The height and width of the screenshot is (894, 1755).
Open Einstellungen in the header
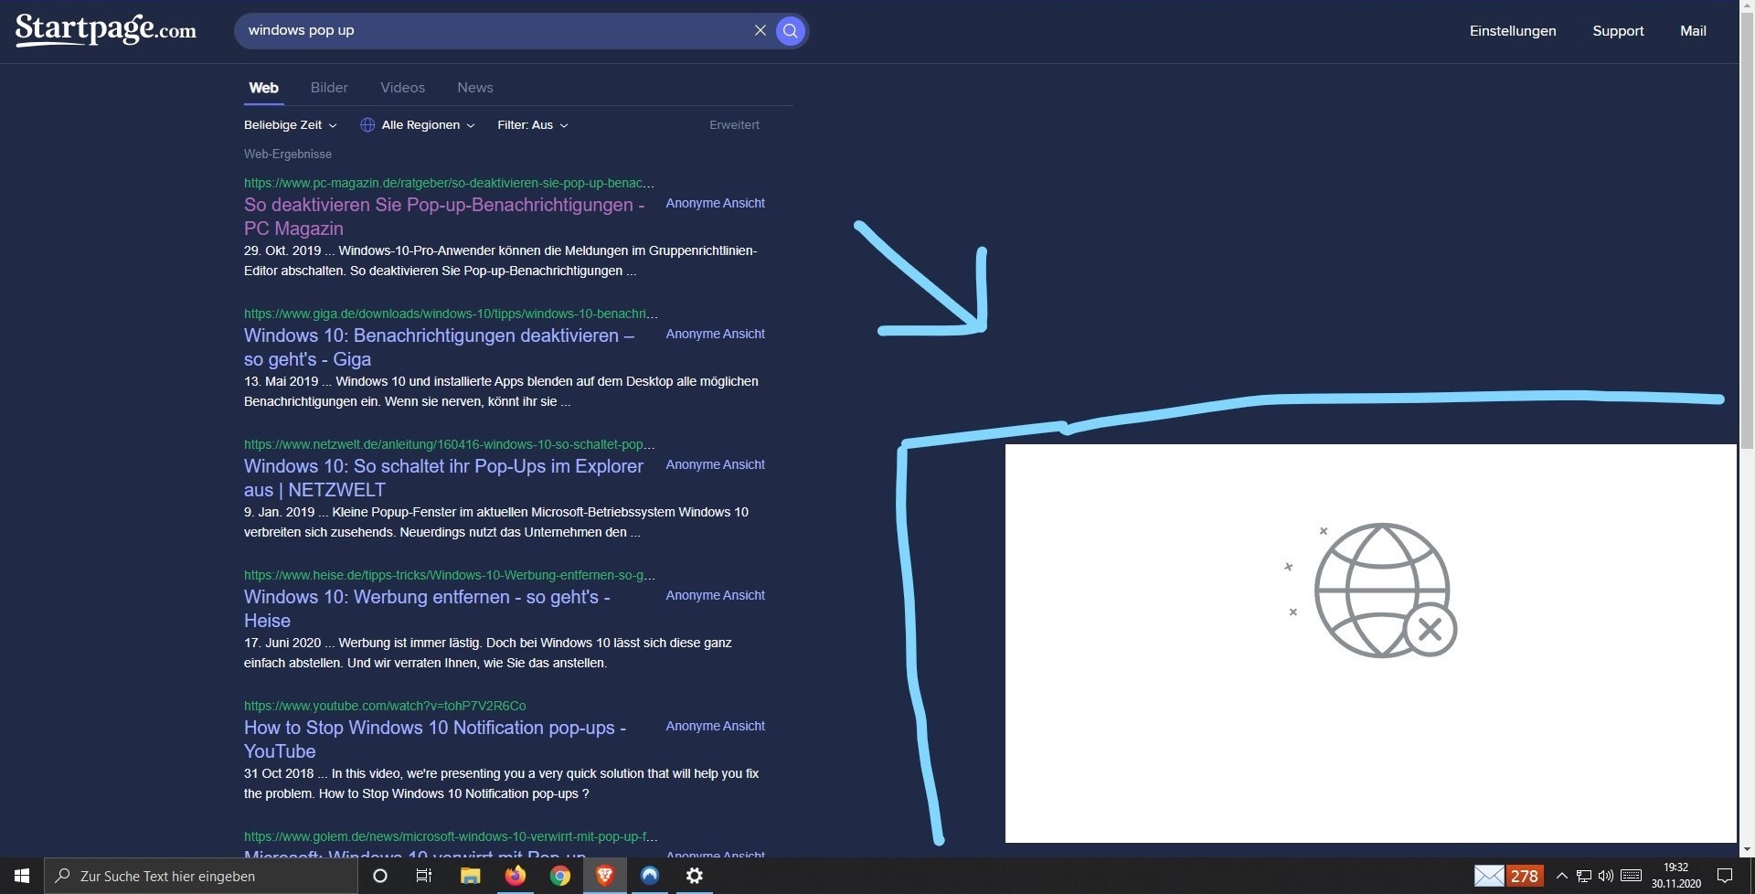(x=1513, y=31)
